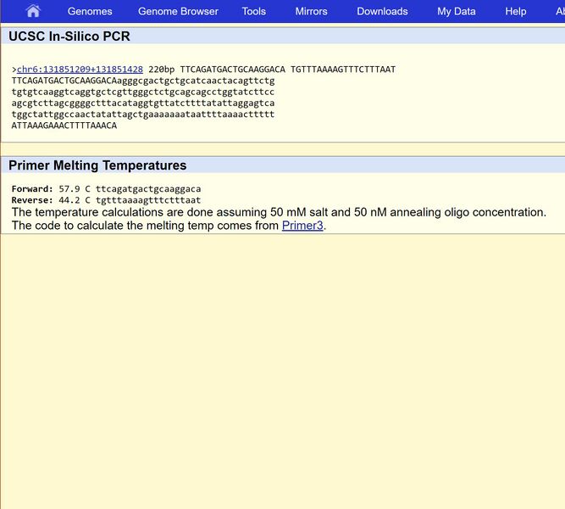
Task: Follow the chr6:131851209+131851428 position link
Action: 80,70
